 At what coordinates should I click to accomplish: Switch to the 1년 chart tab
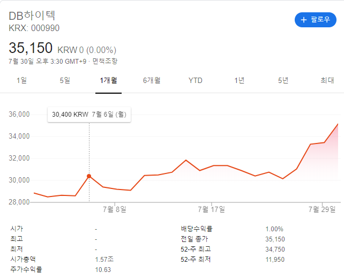240,80
